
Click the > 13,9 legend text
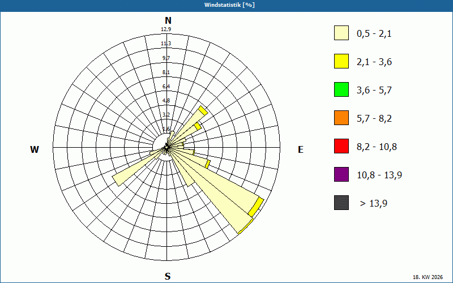point(374,204)
